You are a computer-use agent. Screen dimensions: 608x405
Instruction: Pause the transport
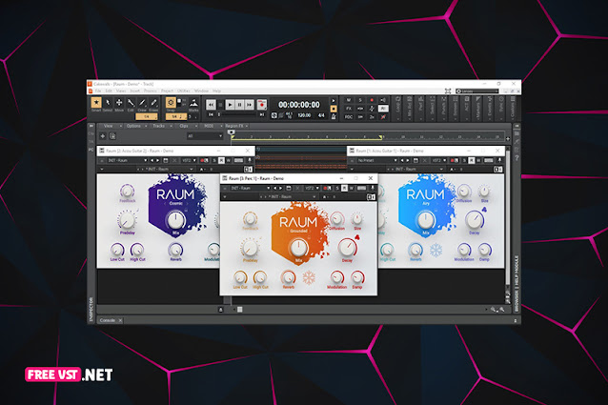[x=239, y=105]
